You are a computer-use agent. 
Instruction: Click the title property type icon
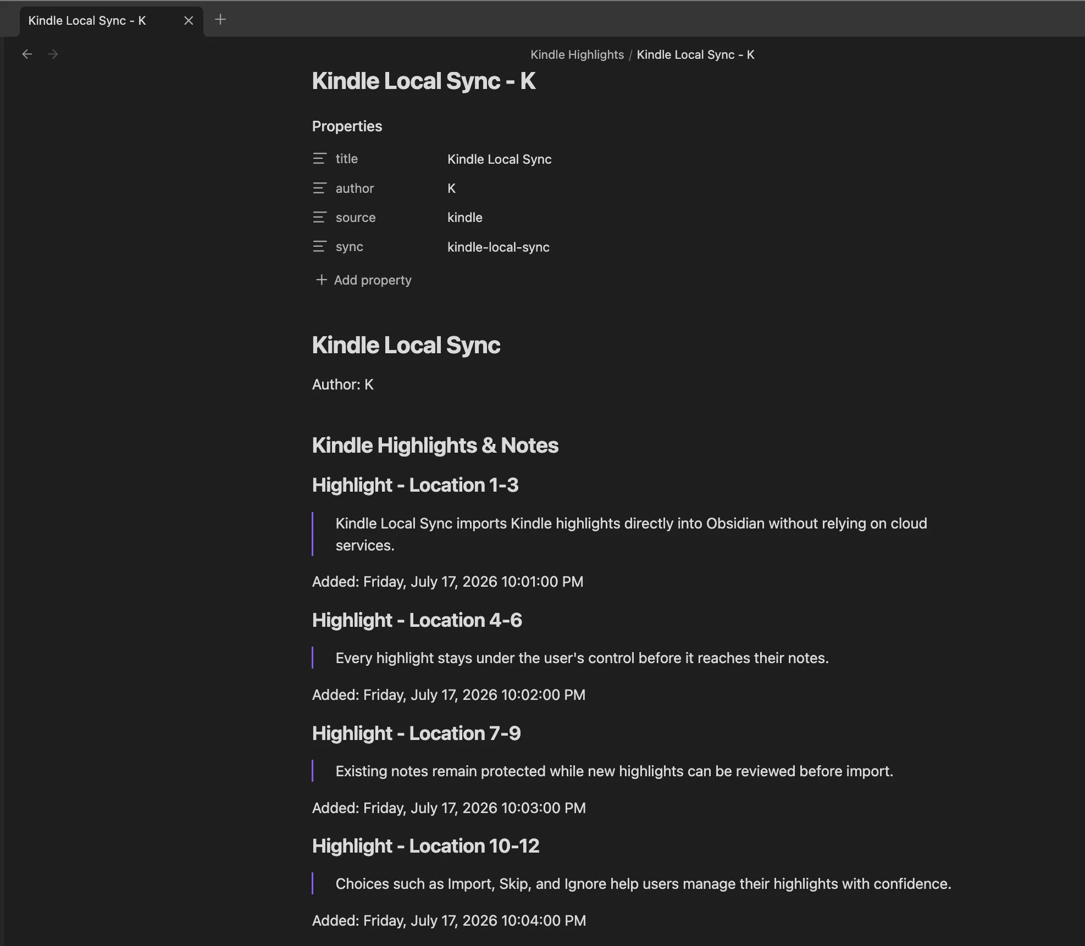point(320,159)
